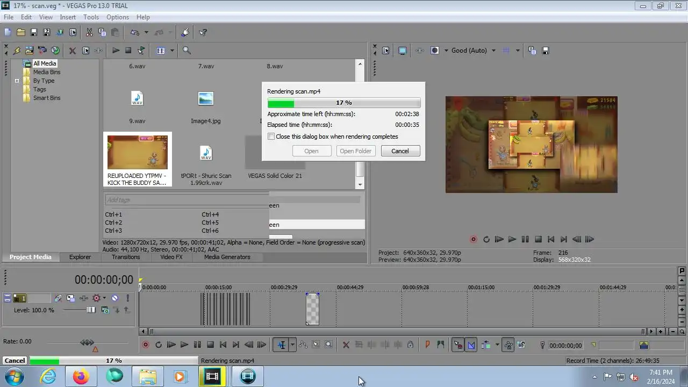The width and height of the screenshot is (688, 387).
Task: Open the interactive tutorials hand icon
Action: point(185,32)
